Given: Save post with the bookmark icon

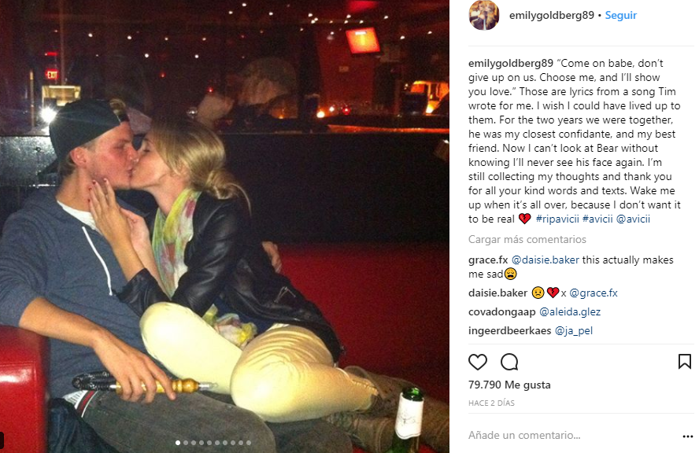Looking at the screenshot, I should coord(684,361).
